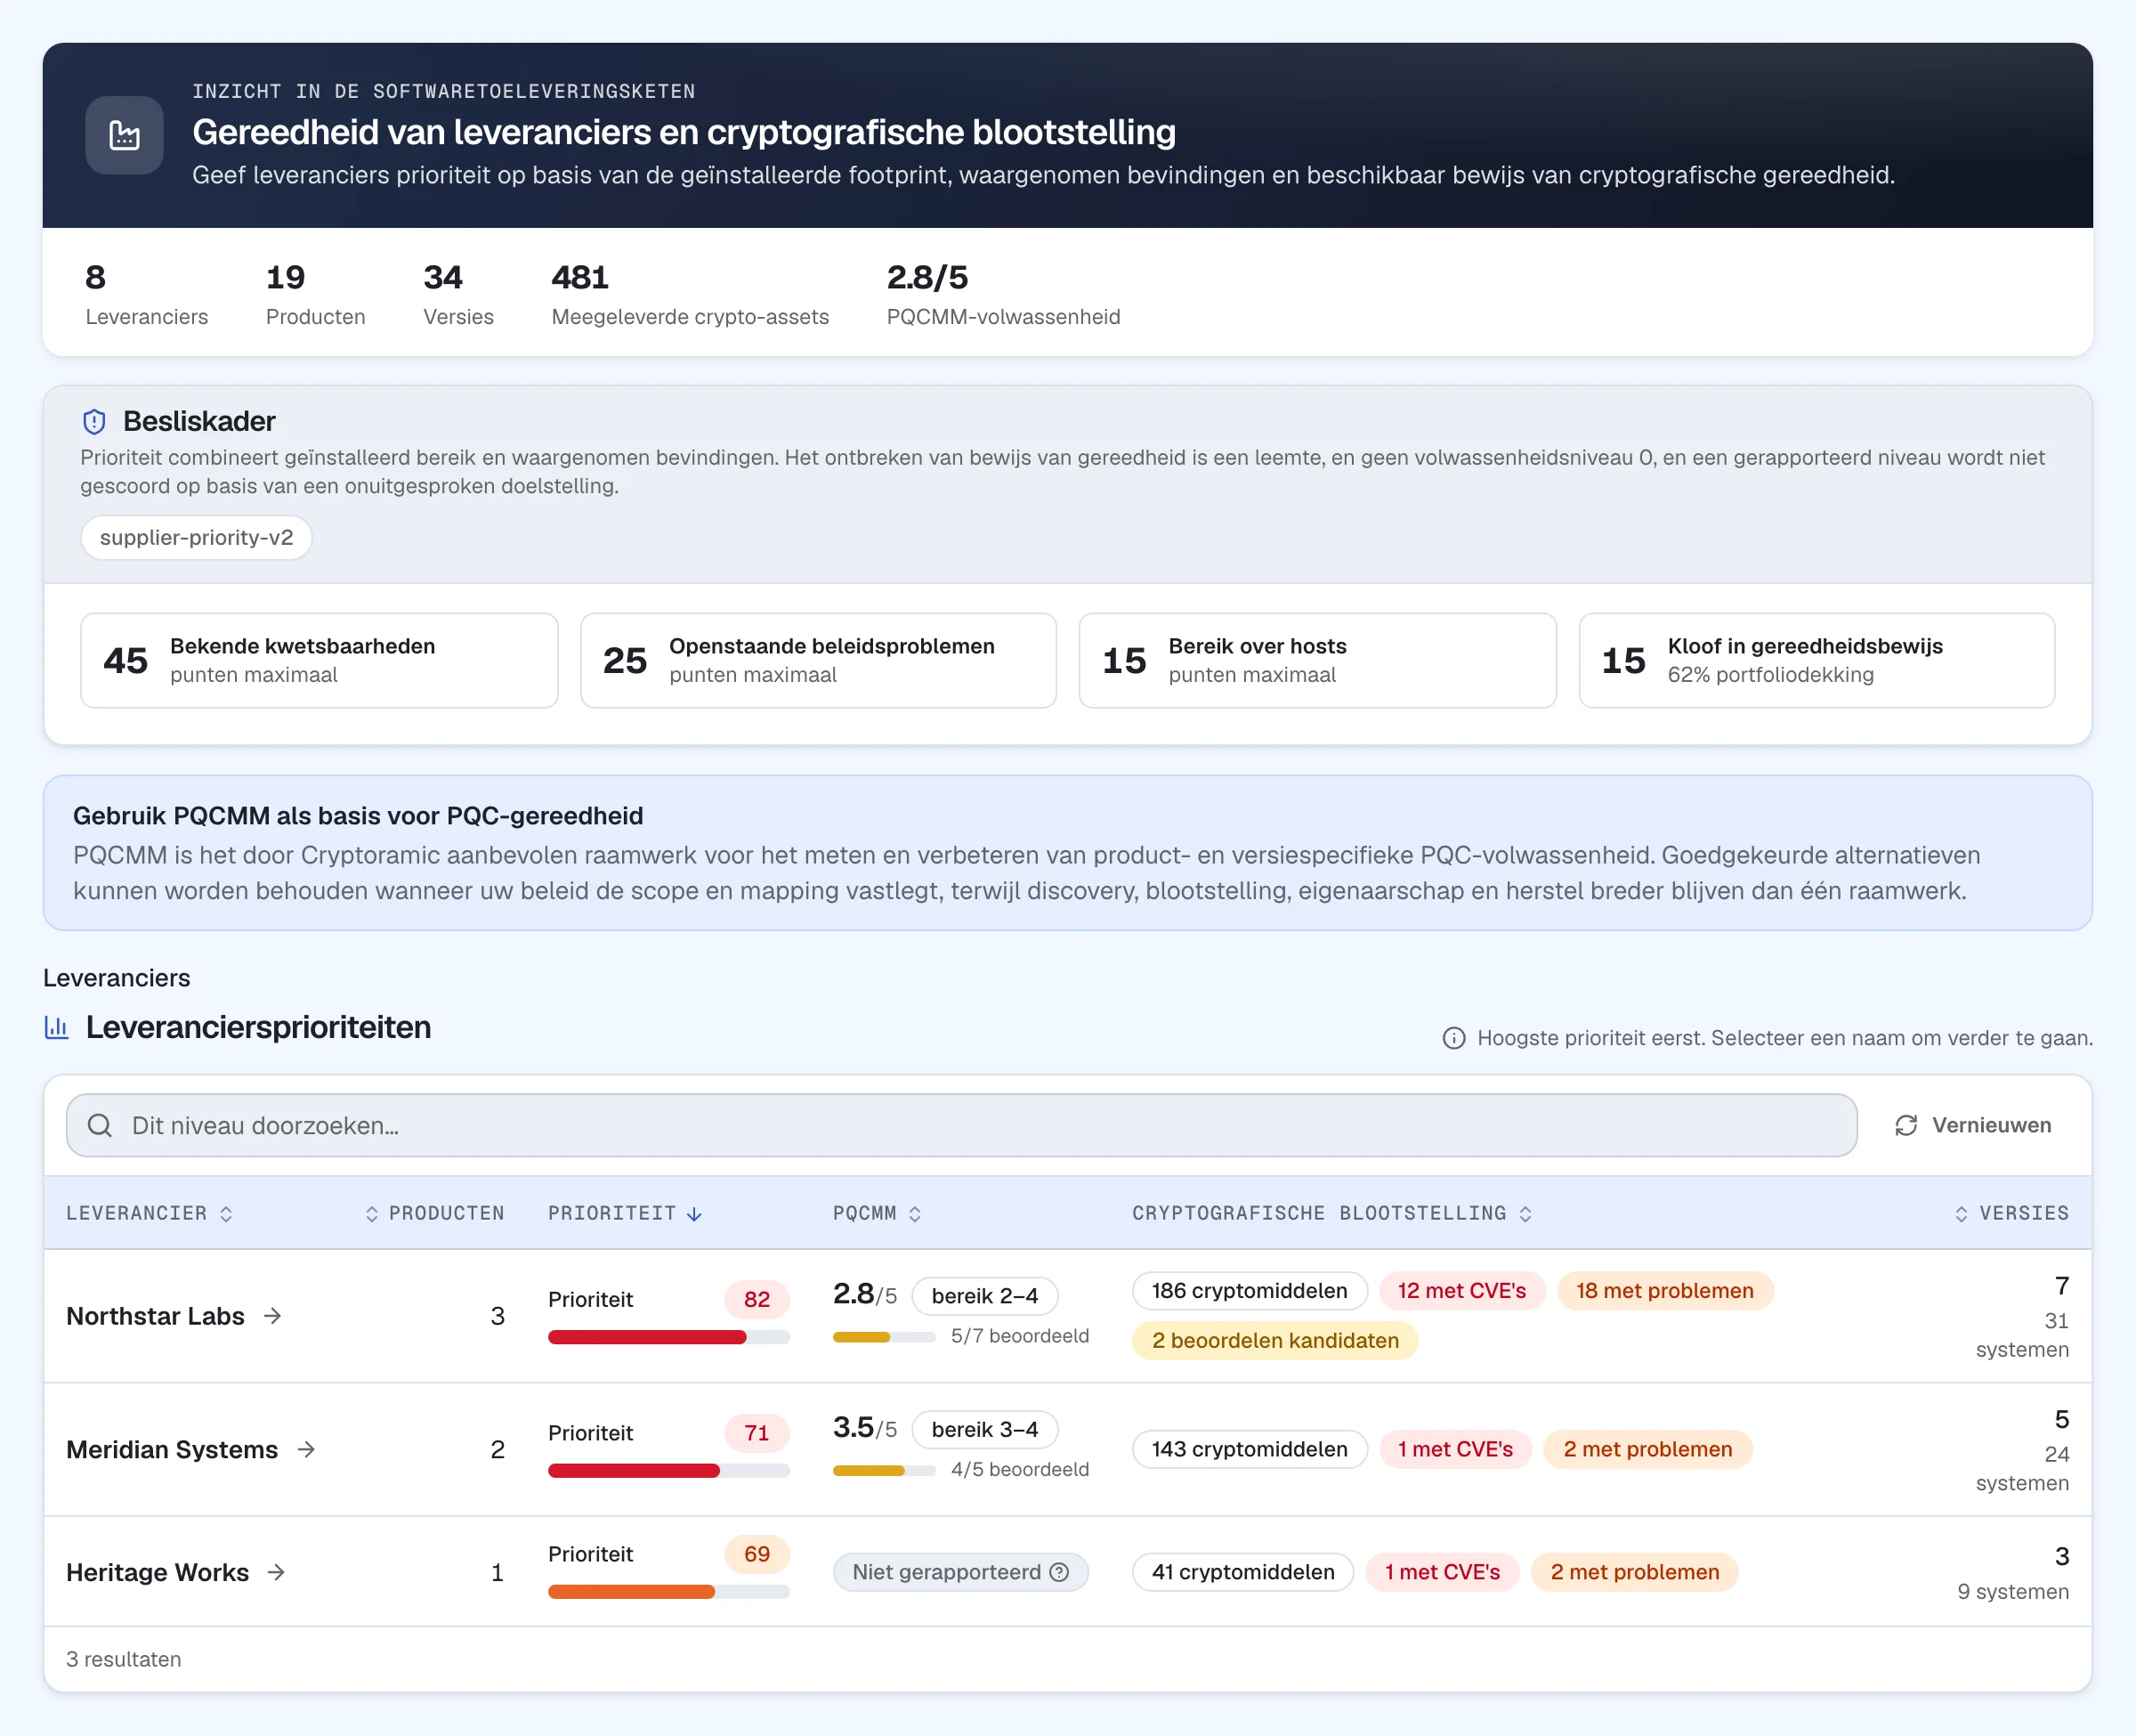Open Heritage Works via its arrow icon
2136x1736 pixels.
277,1572
